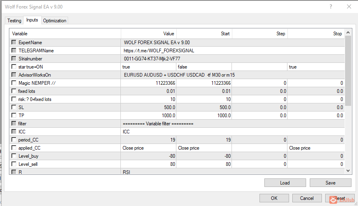Click the ICC value cell
The height and width of the screenshot is (206, 358).
[x=233, y=131]
